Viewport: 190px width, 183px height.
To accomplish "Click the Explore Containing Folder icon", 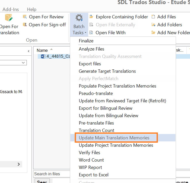I will pos(91,17).
